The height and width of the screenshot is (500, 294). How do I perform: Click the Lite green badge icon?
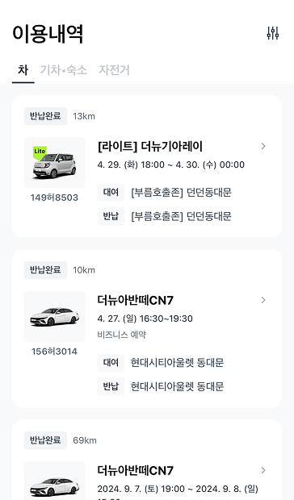(x=40, y=152)
